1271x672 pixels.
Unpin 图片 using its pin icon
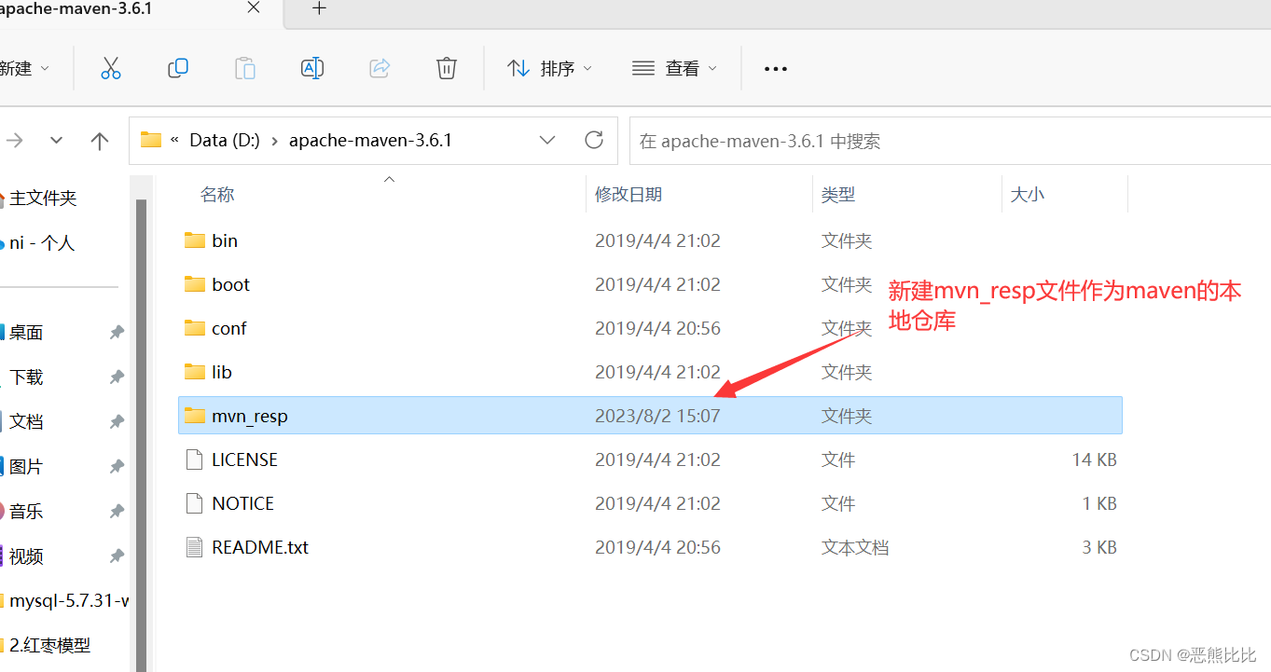[x=117, y=466]
